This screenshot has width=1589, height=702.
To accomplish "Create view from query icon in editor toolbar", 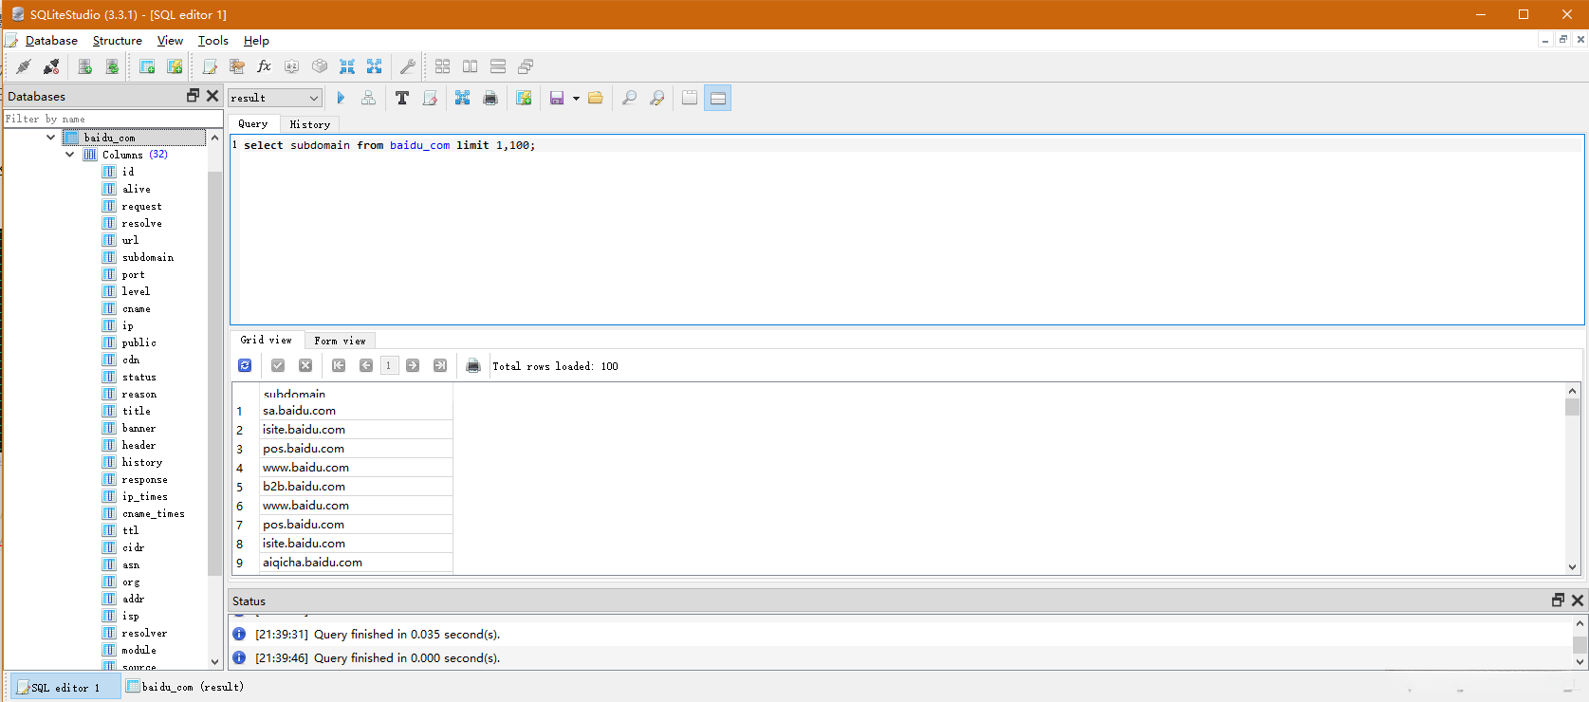I will pos(524,98).
